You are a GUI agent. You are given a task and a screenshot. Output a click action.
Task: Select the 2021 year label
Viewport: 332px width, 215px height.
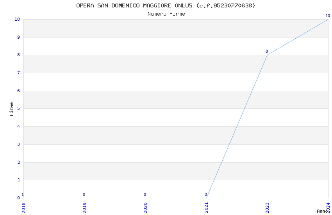tap(206, 208)
